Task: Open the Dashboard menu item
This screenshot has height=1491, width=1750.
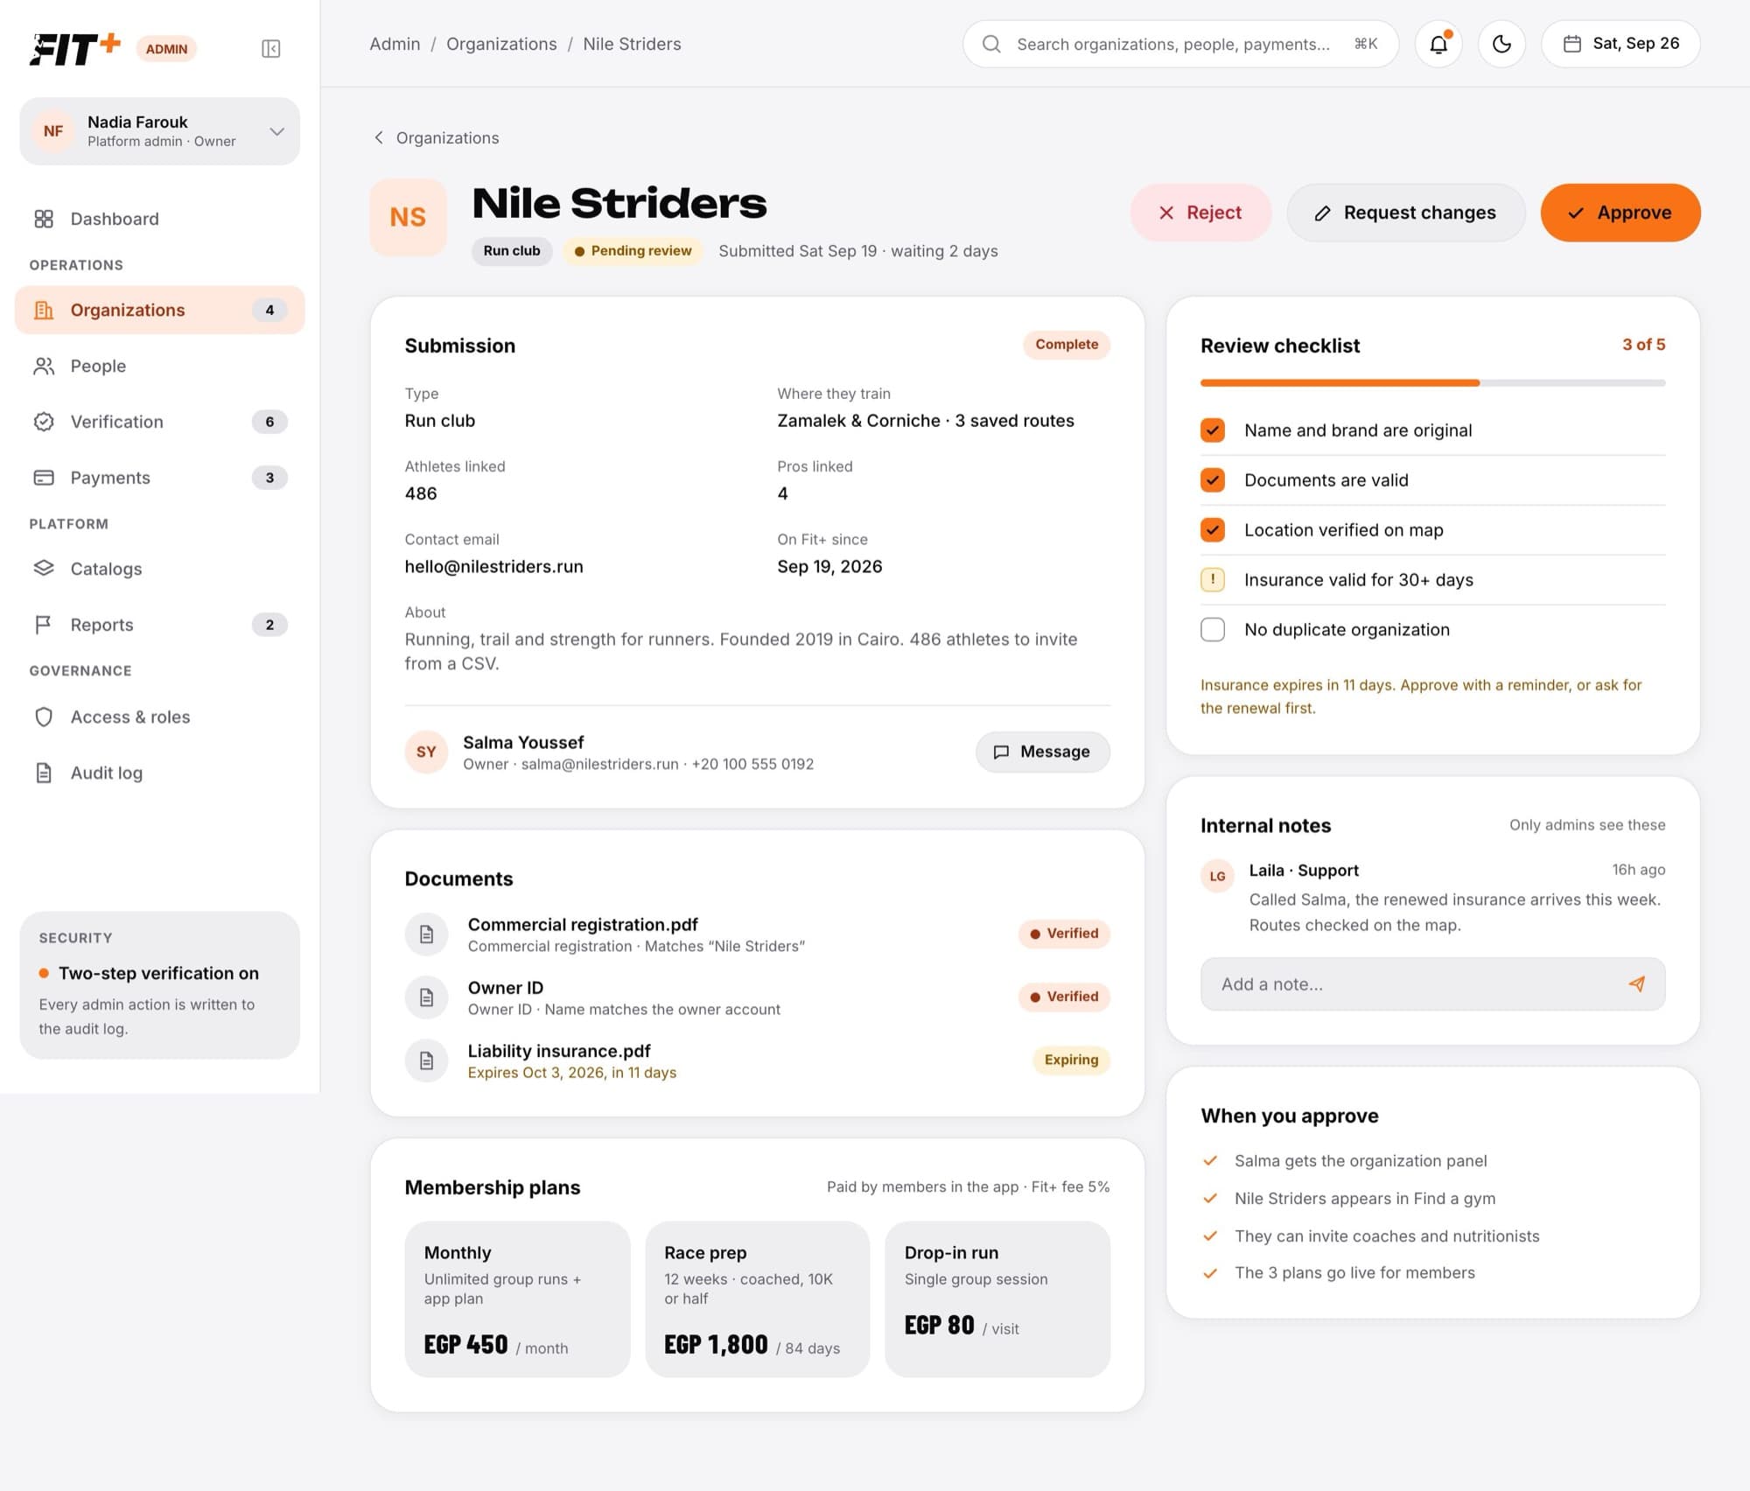Action: click(159, 219)
